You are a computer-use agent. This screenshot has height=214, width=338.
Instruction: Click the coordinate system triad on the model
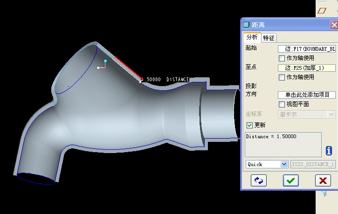[102, 65]
